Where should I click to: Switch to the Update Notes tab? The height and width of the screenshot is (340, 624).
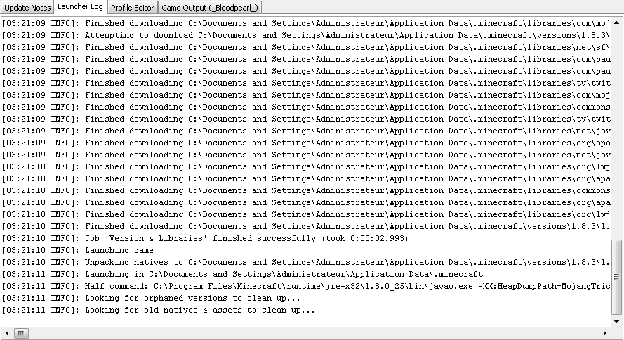coord(27,8)
